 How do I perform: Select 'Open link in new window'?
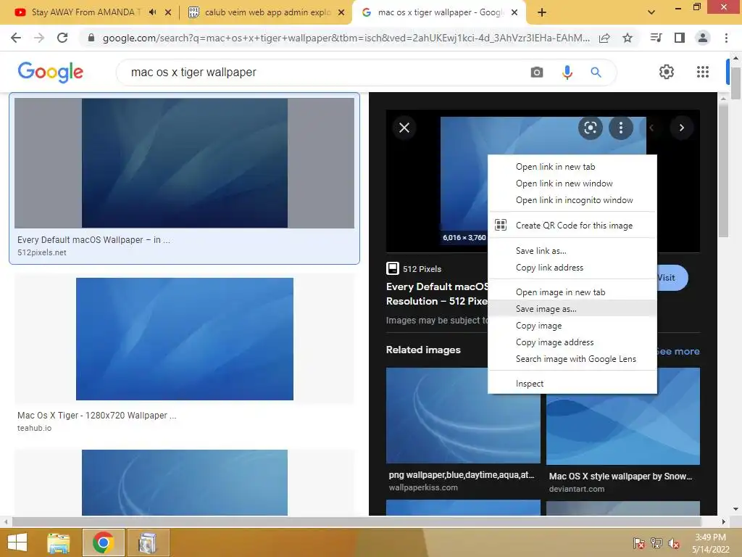572,183
